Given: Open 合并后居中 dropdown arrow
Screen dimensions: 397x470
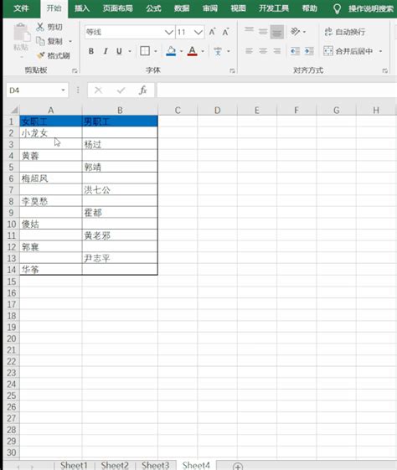Looking at the screenshot, I should click(380, 51).
